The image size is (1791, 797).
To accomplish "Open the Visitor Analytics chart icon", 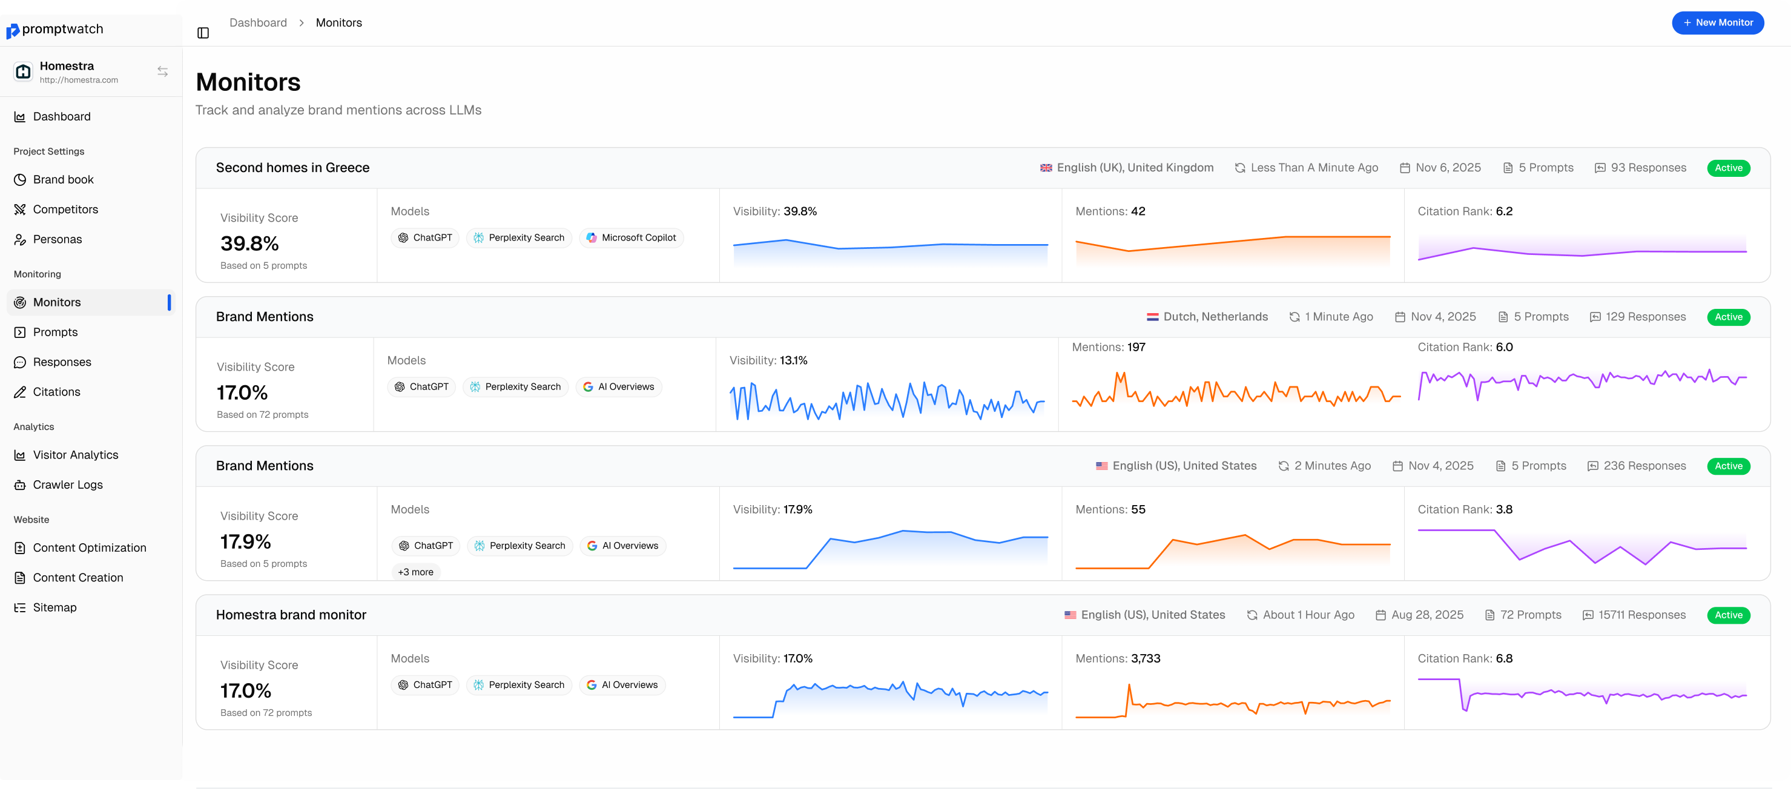I will (x=20, y=455).
